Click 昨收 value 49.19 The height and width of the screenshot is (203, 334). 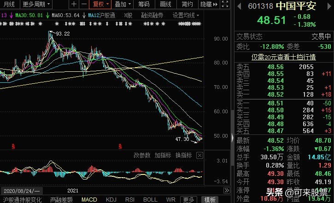tap(323, 182)
